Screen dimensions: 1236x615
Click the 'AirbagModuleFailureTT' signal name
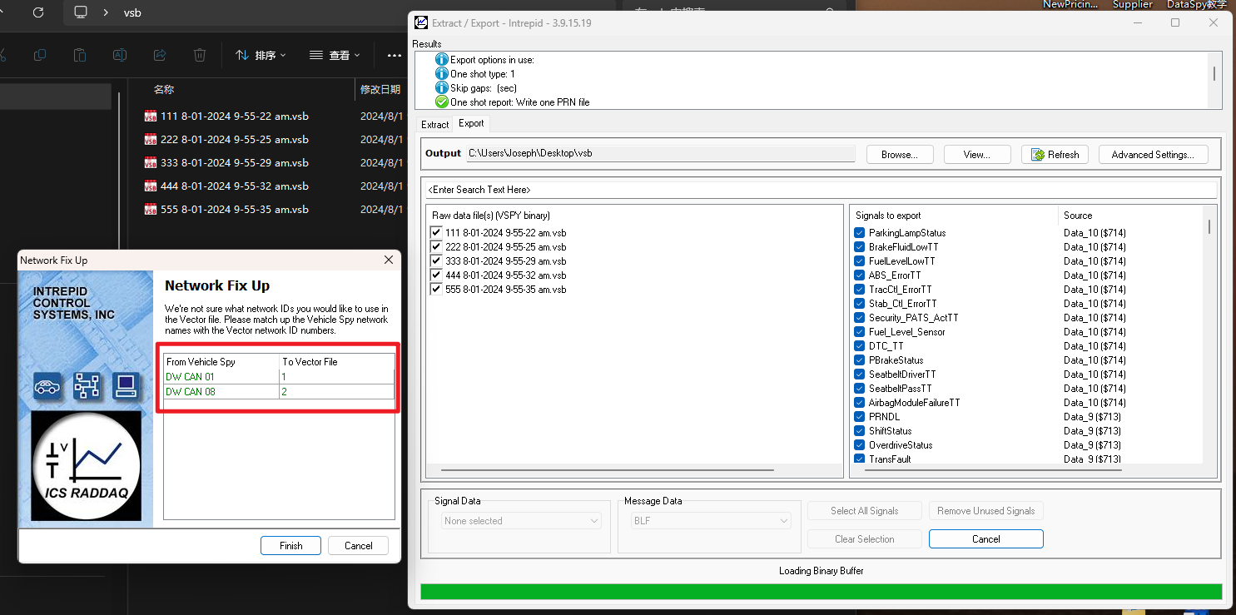915,403
